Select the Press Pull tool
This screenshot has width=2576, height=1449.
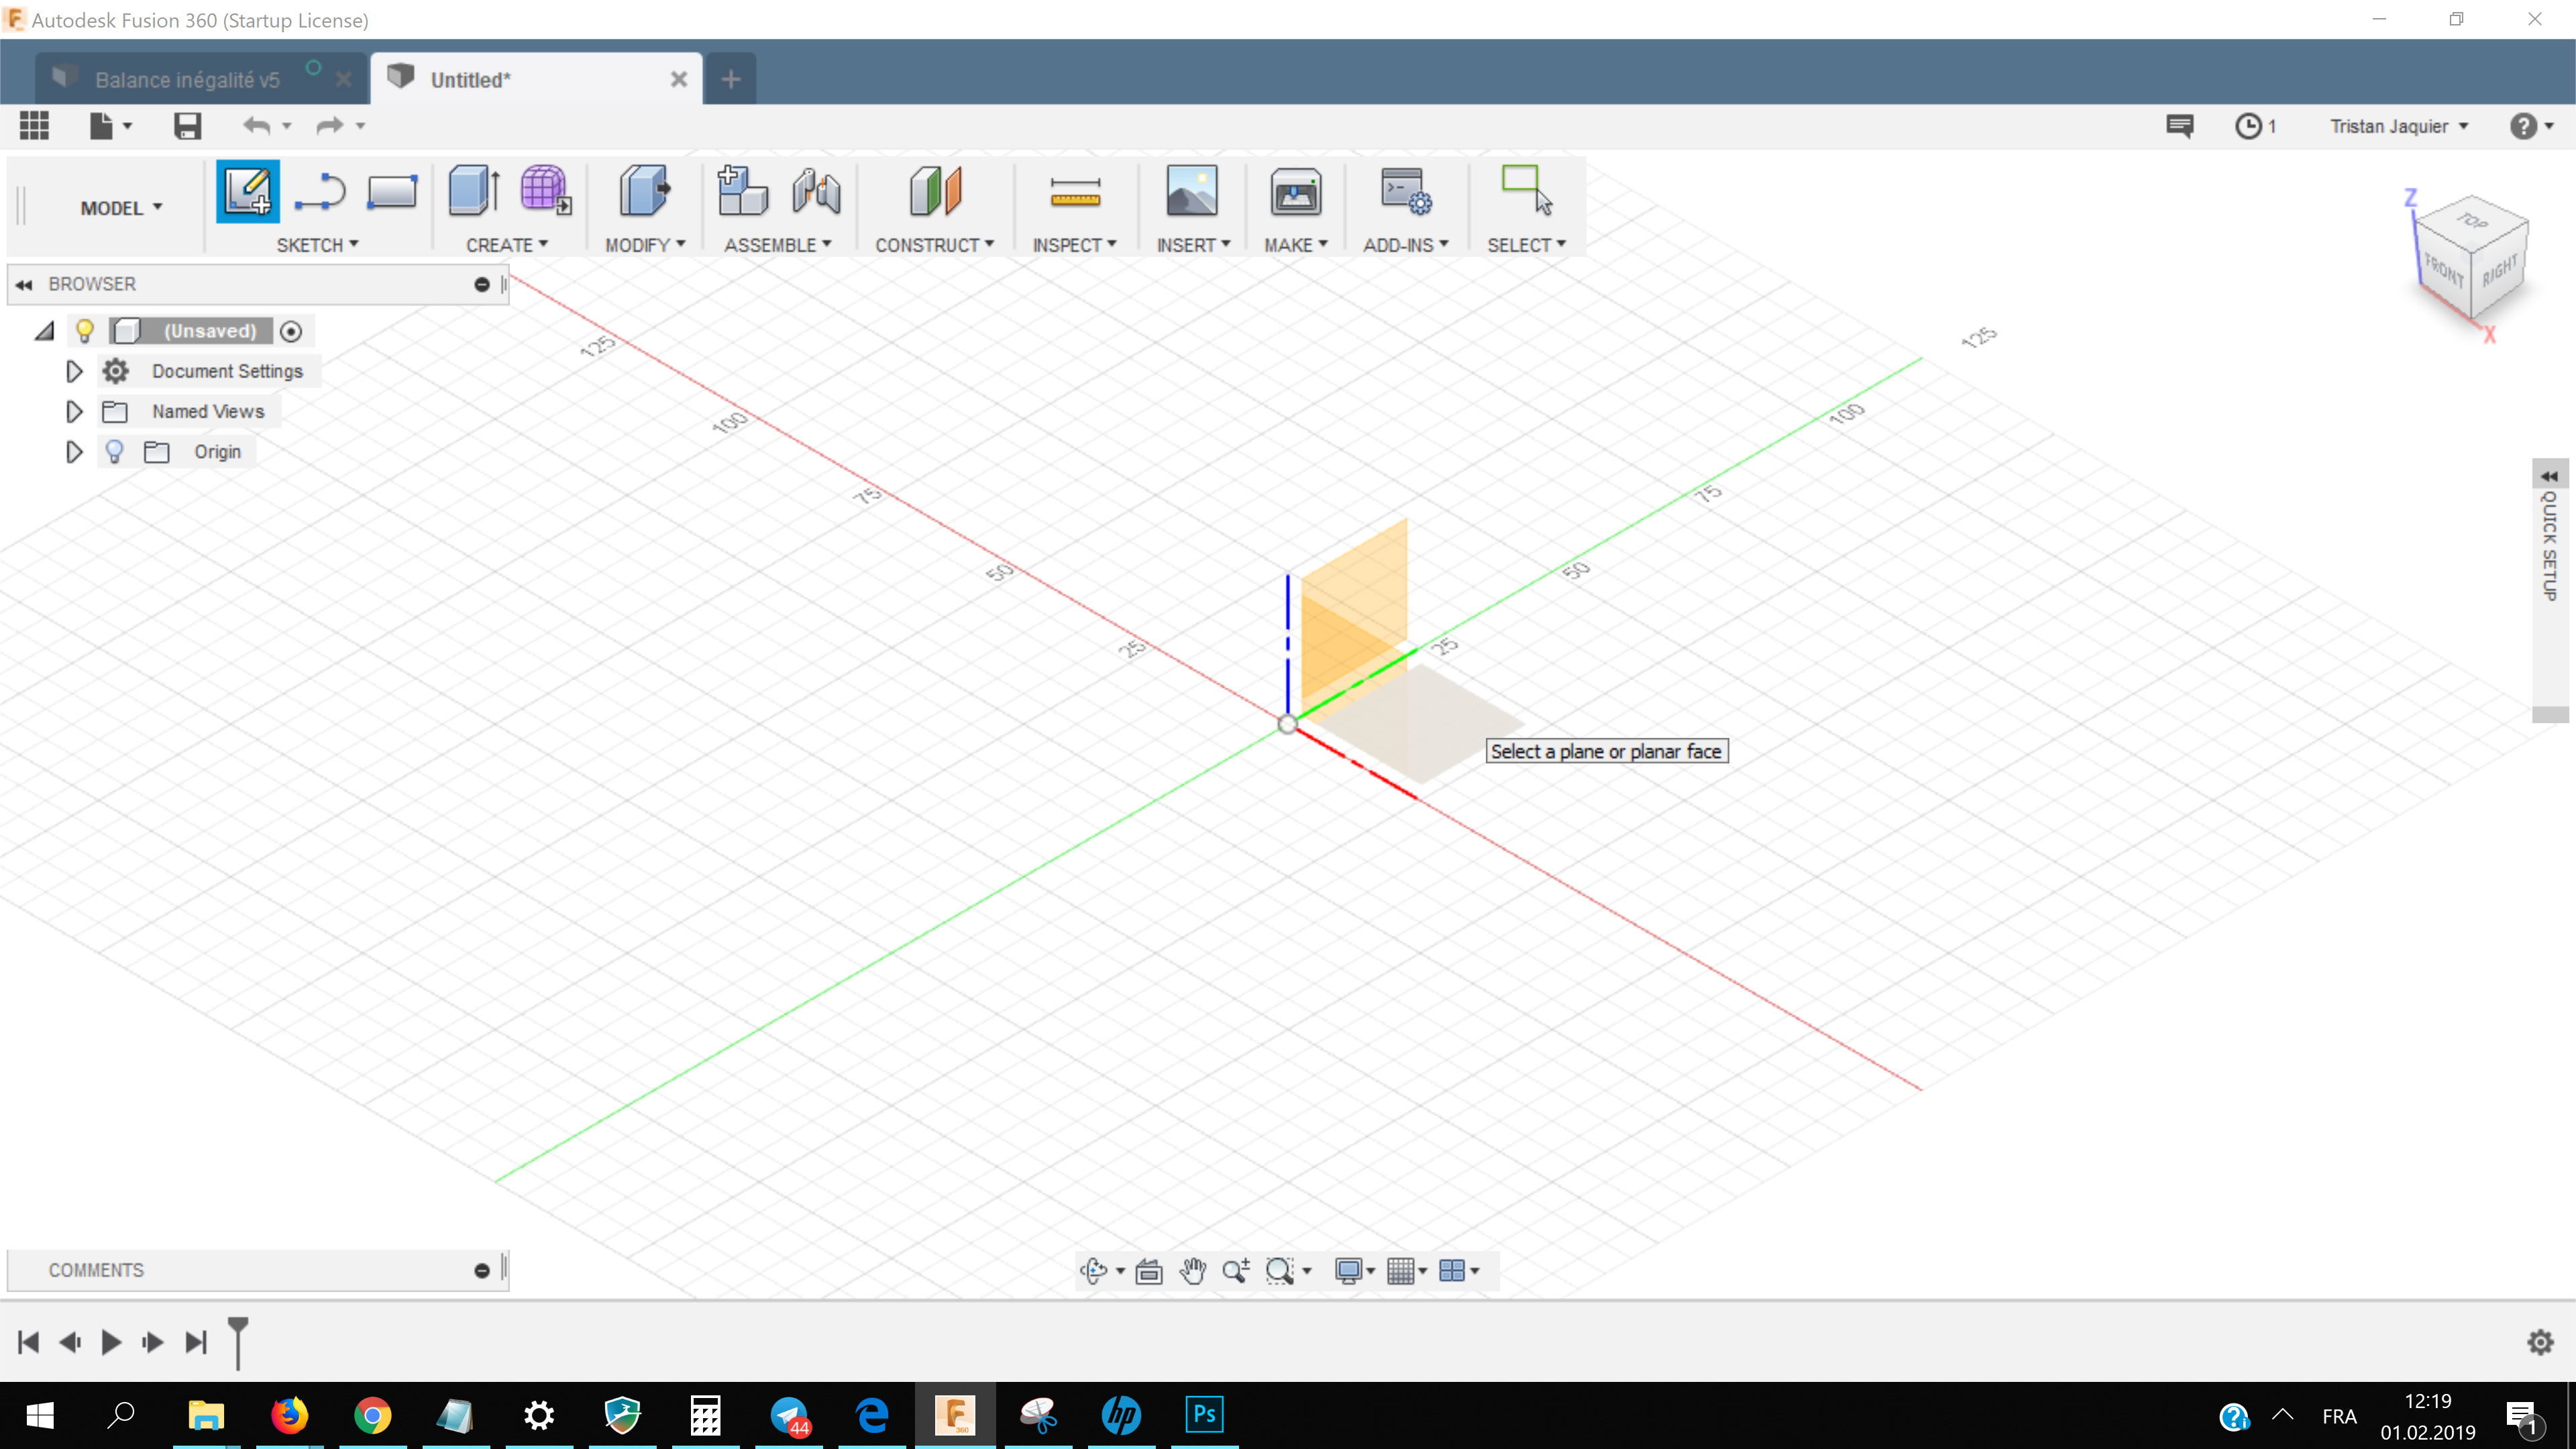click(x=644, y=190)
